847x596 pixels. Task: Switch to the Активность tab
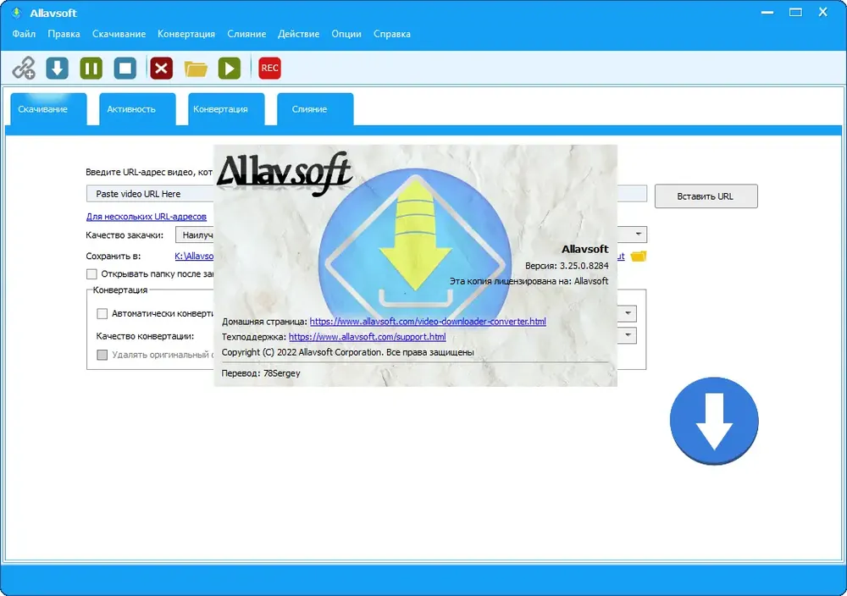(131, 109)
